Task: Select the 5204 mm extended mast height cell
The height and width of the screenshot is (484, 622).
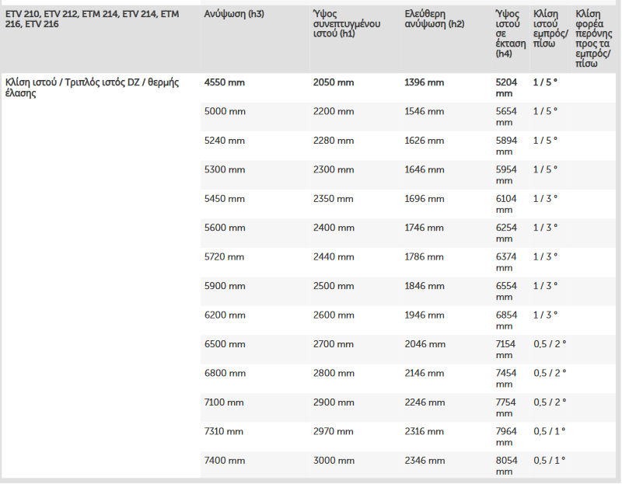Action: [x=506, y=88]
